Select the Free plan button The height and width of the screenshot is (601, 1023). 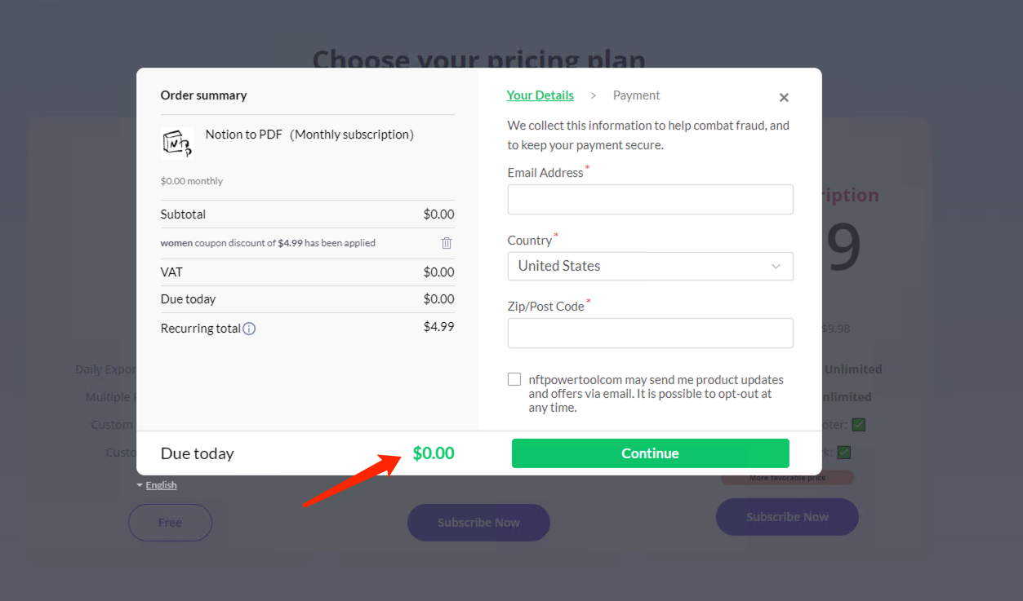[x=170, y=522]
